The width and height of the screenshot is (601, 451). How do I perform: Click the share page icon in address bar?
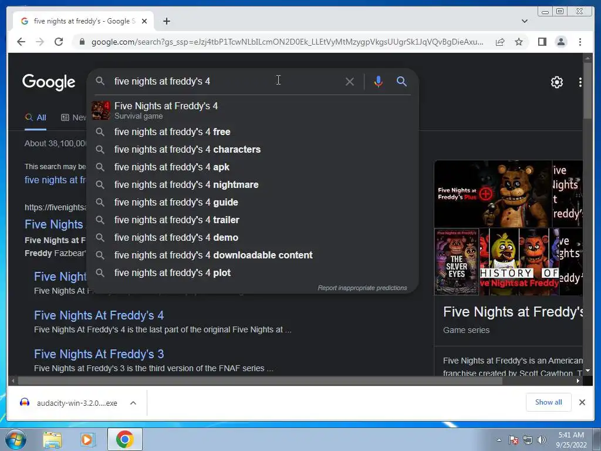pos(500,42)
